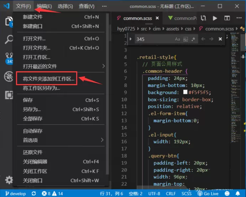Image resolution: width=246 pixels, height=197 pixels.
Task: Open the Search view in activity bar
Action: pos(9,39)
